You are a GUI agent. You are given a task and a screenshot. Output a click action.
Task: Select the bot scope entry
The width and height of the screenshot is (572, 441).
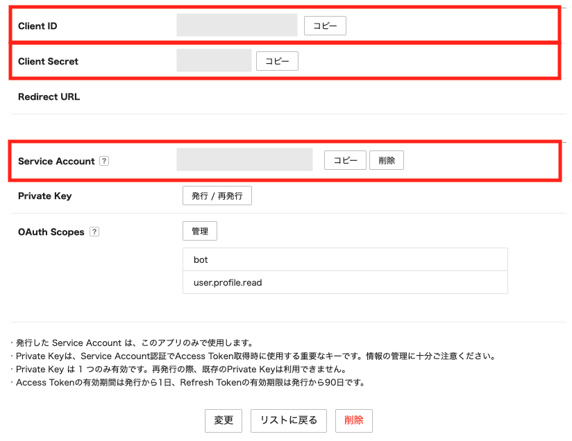345,259
